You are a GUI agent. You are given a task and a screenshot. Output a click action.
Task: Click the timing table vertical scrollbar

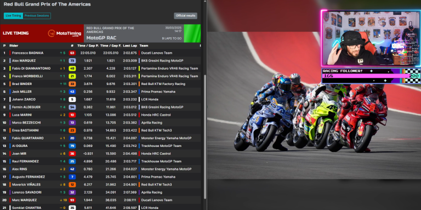coord(205,137)
